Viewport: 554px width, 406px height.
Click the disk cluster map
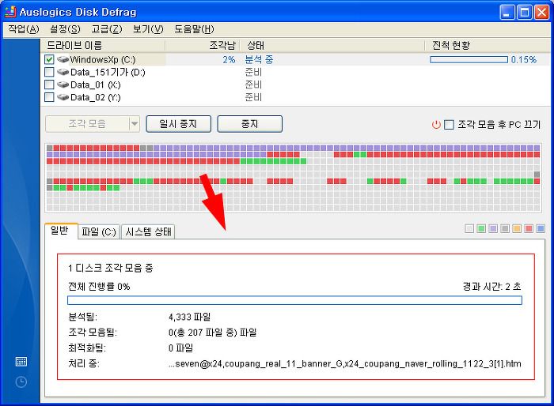(x=294, y=178)
